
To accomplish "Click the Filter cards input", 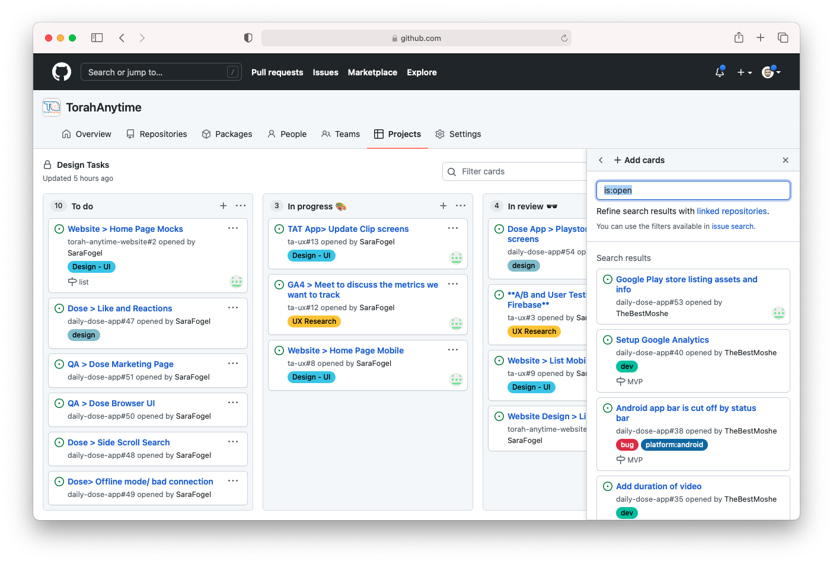I will tap(515, 171).
